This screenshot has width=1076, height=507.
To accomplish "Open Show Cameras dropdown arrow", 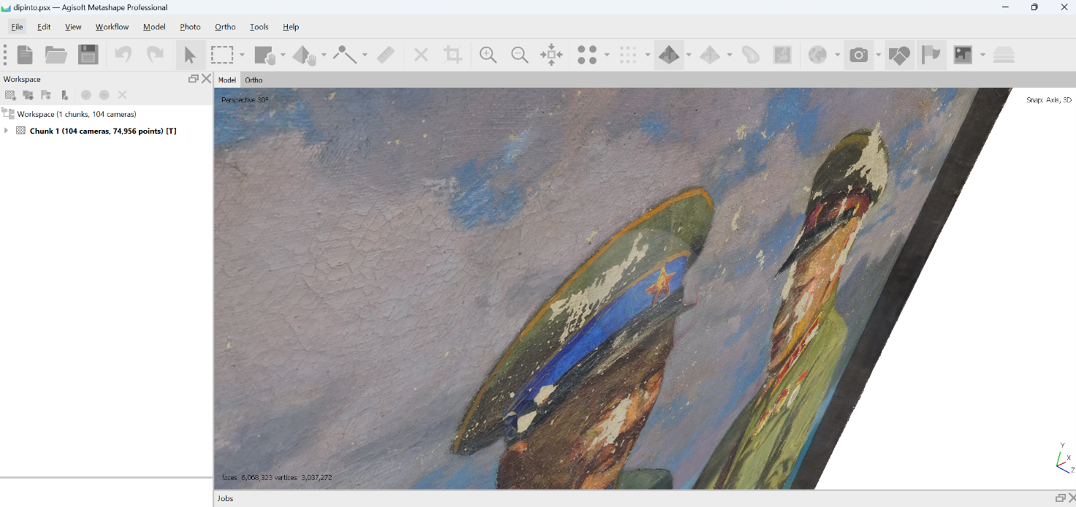I will pos(879,55).
